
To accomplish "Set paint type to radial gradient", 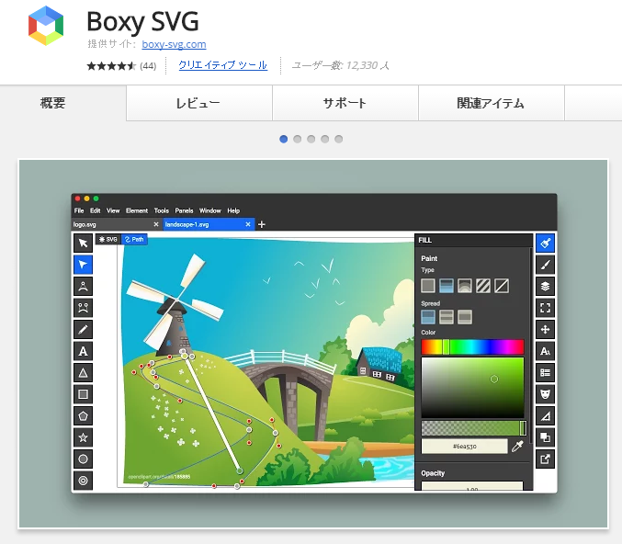I will pos(465,286).
